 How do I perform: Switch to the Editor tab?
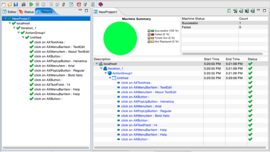tap(10, 12)
